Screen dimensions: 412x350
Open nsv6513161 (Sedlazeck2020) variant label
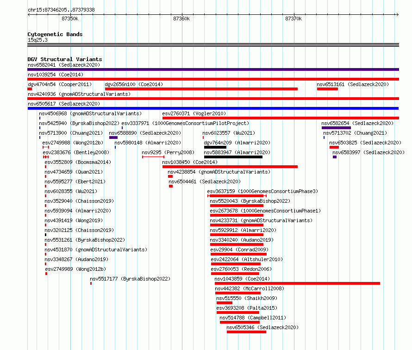pos(353,84)
